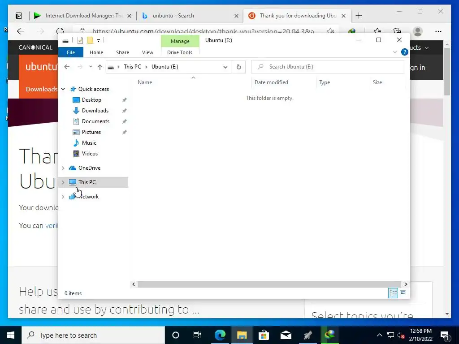
Task: Open recent locations dropdown in Explorer
Action: point(91,67)
